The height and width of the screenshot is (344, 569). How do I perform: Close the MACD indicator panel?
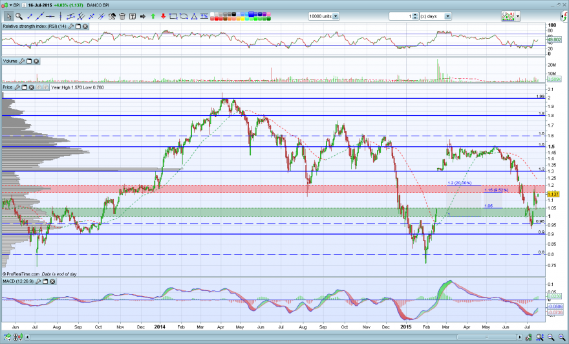point(52,281)
